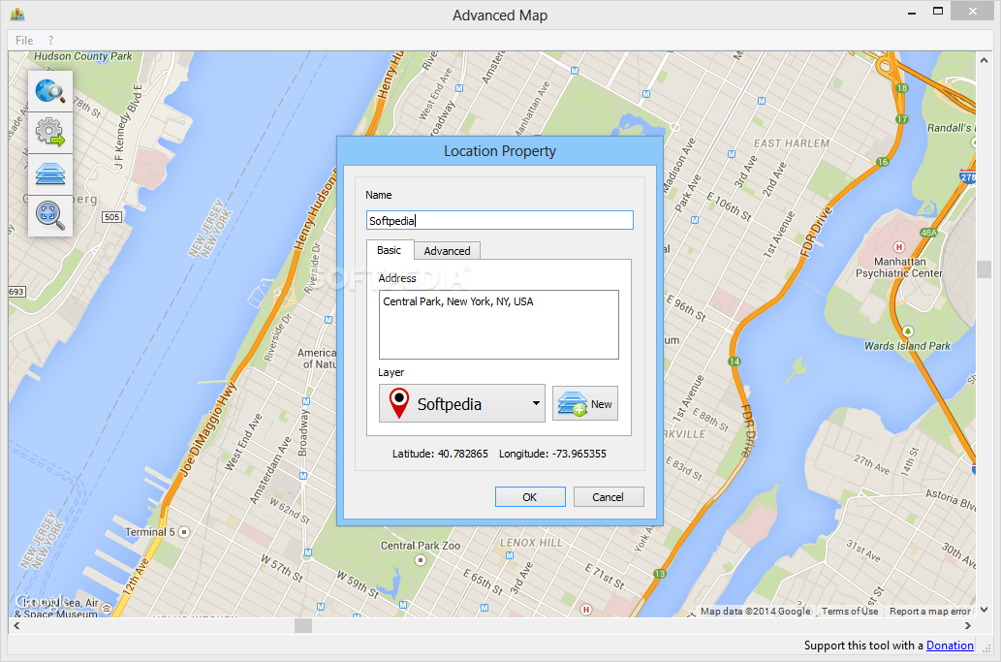Screen dimensions: 1001x662
Task: Open the Donation link
Action: 950,646
